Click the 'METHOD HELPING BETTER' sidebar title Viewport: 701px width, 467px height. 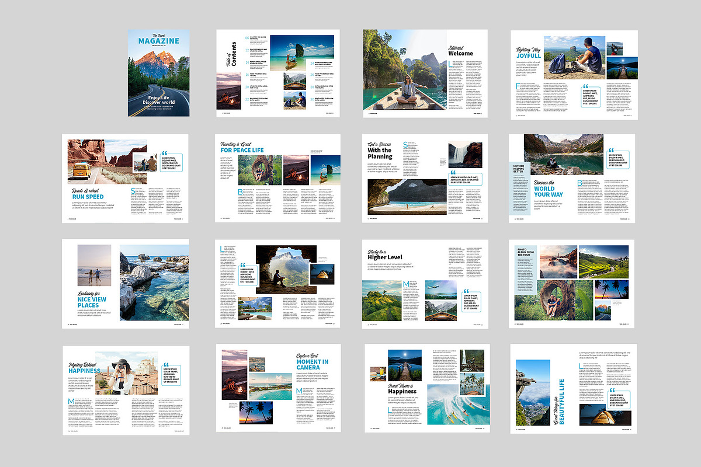point(519,169)
